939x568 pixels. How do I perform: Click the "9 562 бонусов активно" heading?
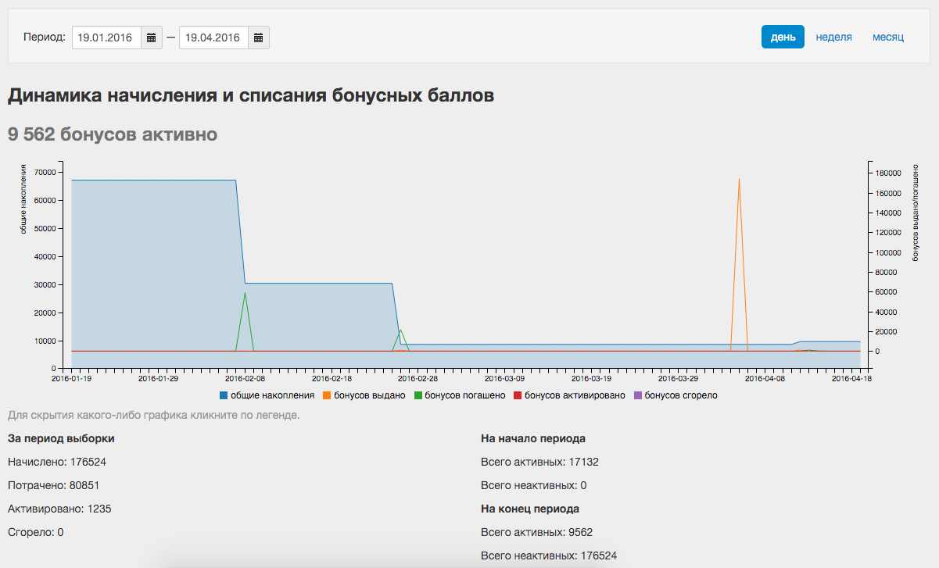(113, 134)
